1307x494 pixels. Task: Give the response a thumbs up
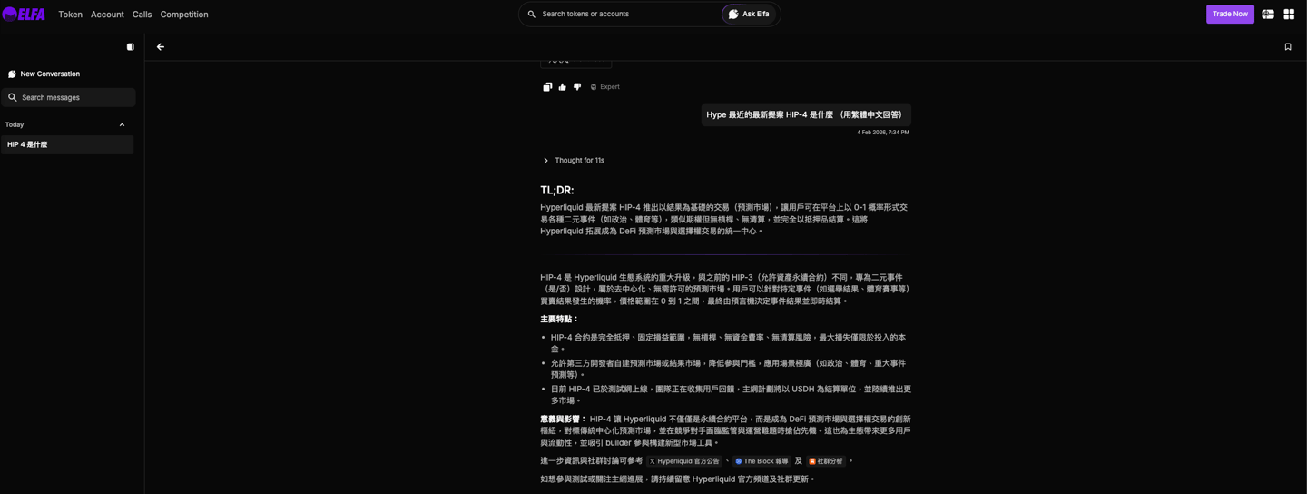[x=562, y=87]
